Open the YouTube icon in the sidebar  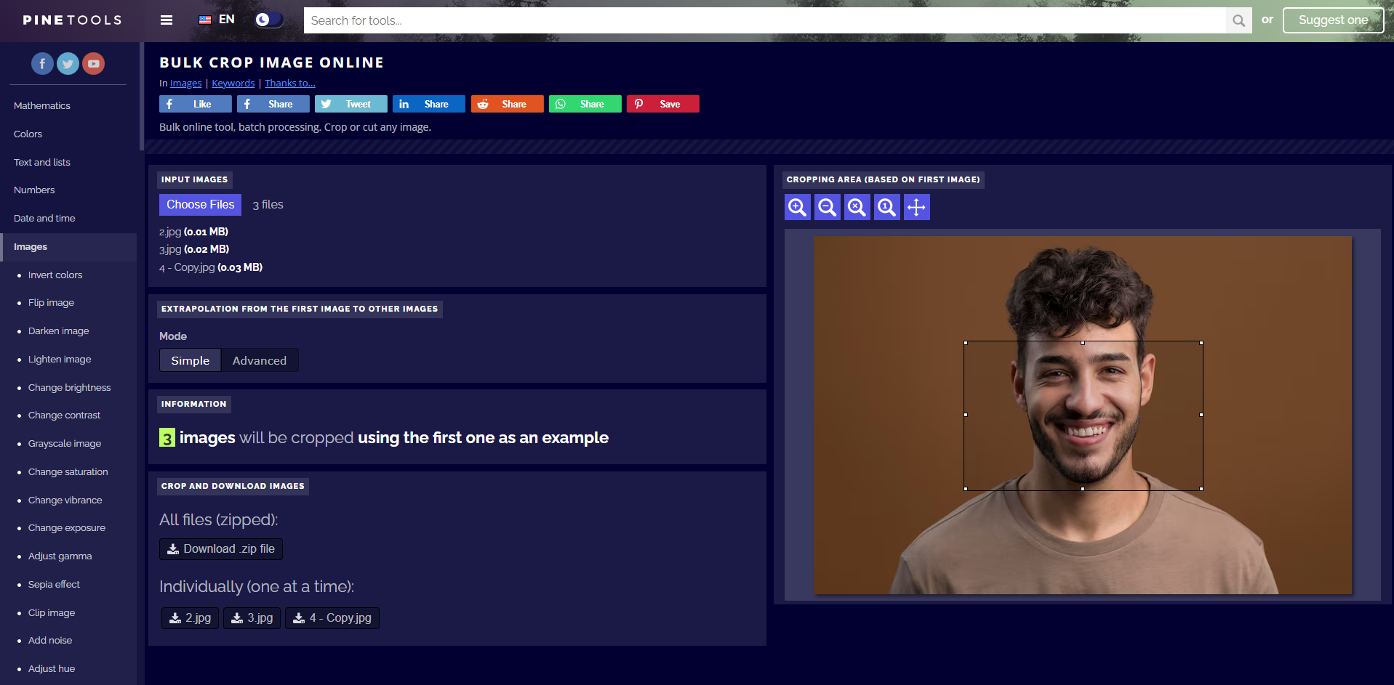(x=93, y=63)
